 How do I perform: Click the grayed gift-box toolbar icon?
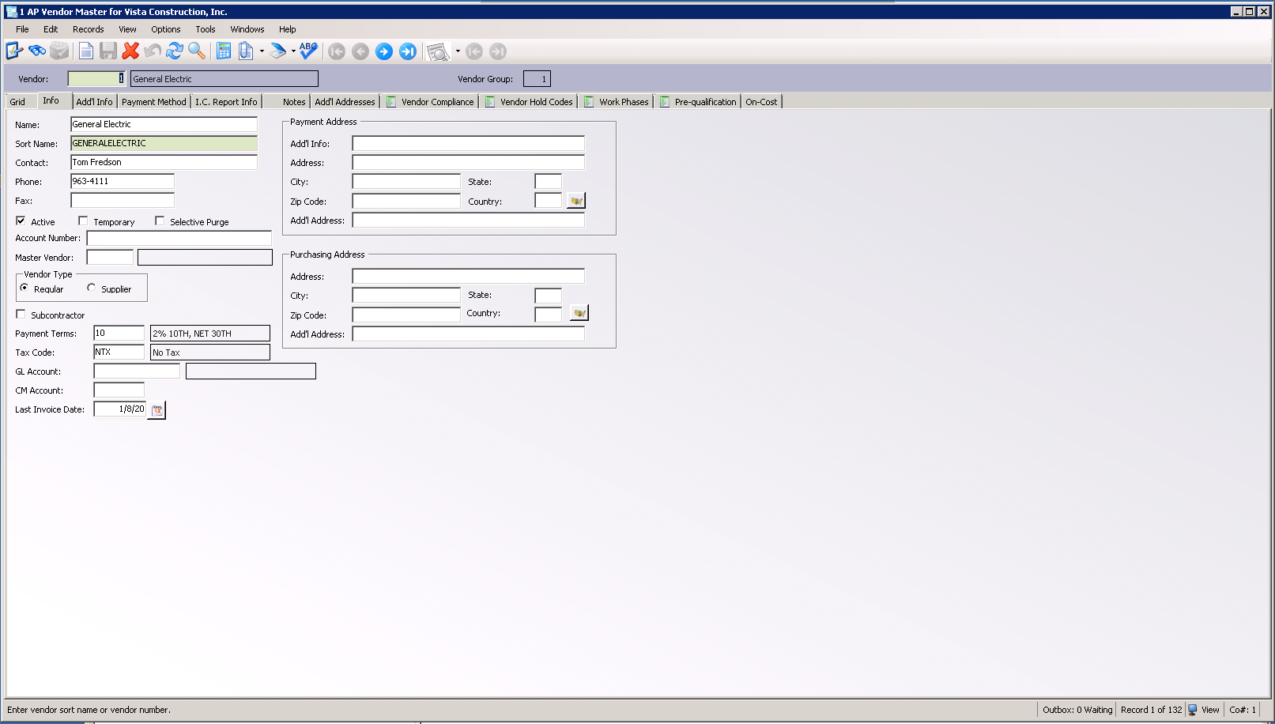tap(59, 51)
